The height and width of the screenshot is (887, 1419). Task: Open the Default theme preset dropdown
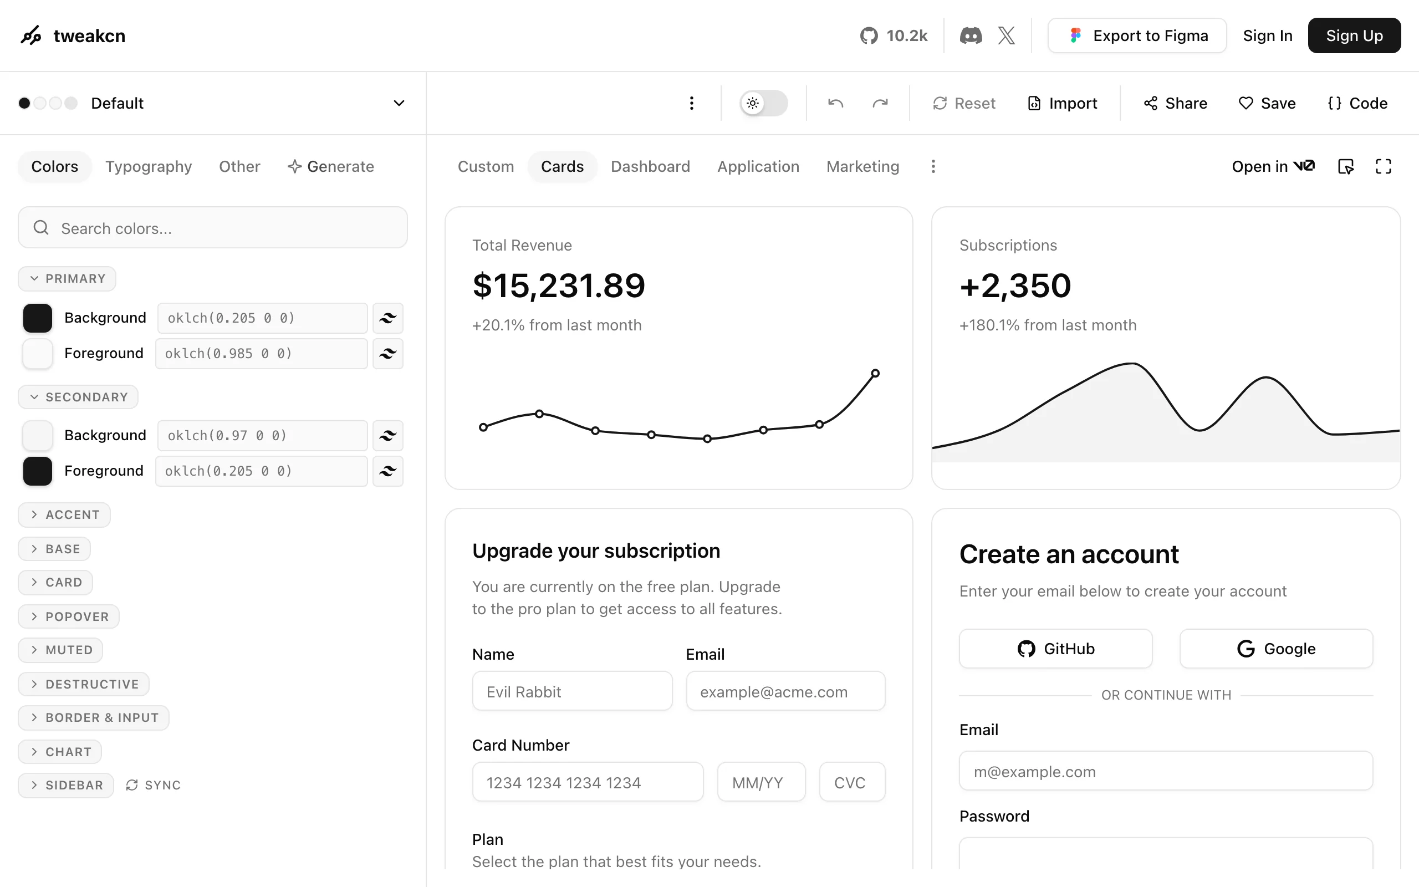pos(213,103)
